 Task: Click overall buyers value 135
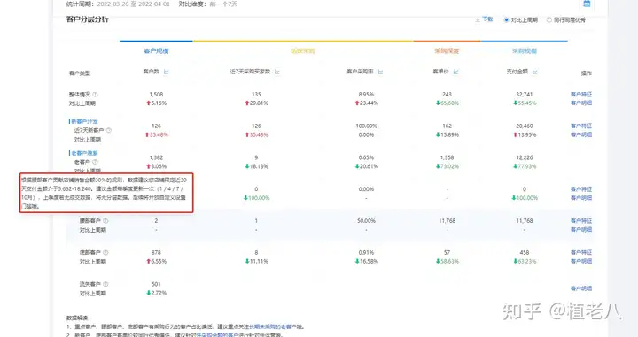(256, 94)
